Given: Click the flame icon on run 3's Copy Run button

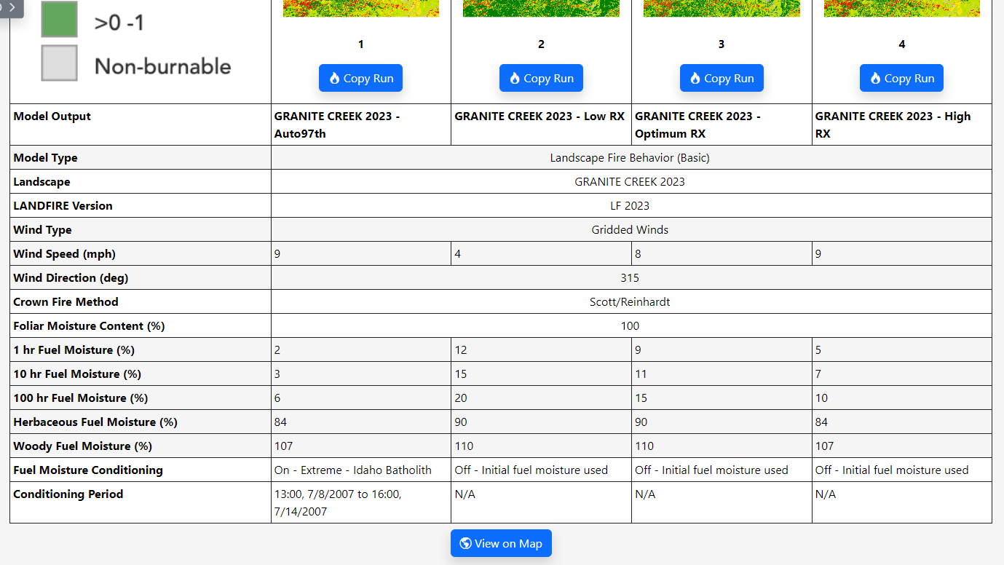Looking at the screenshot, I should [697, 78].
